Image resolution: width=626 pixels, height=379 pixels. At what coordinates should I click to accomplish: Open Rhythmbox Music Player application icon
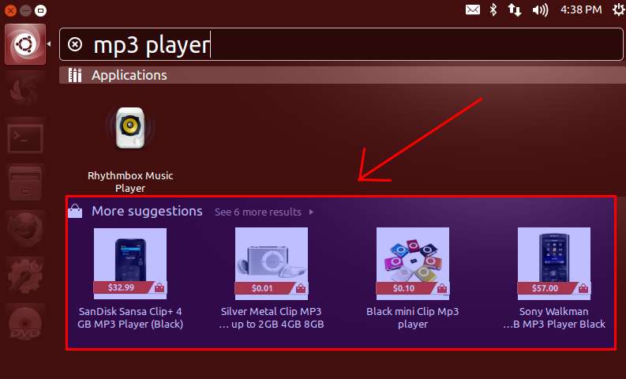click(x=130, y=128)
